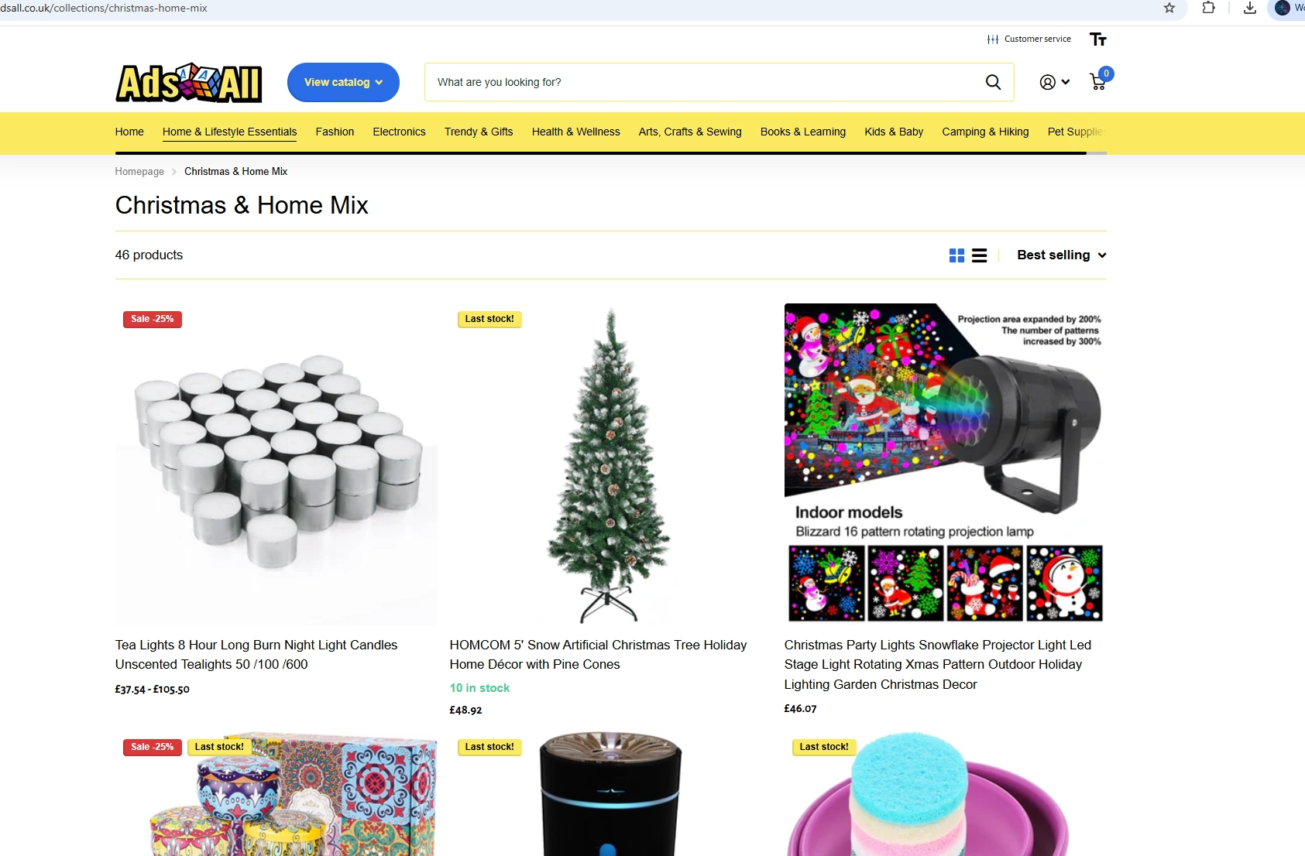Click the navigation bar horizontal scrollbar
This screenshot has width=1305, height=856.
click(x=601, y=153)
